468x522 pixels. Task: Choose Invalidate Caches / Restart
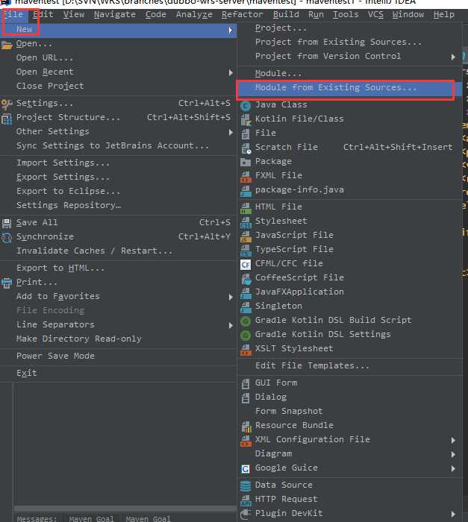(x=94, y=251)
